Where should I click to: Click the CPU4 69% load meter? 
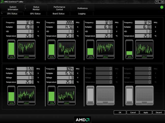click(11, 95)
